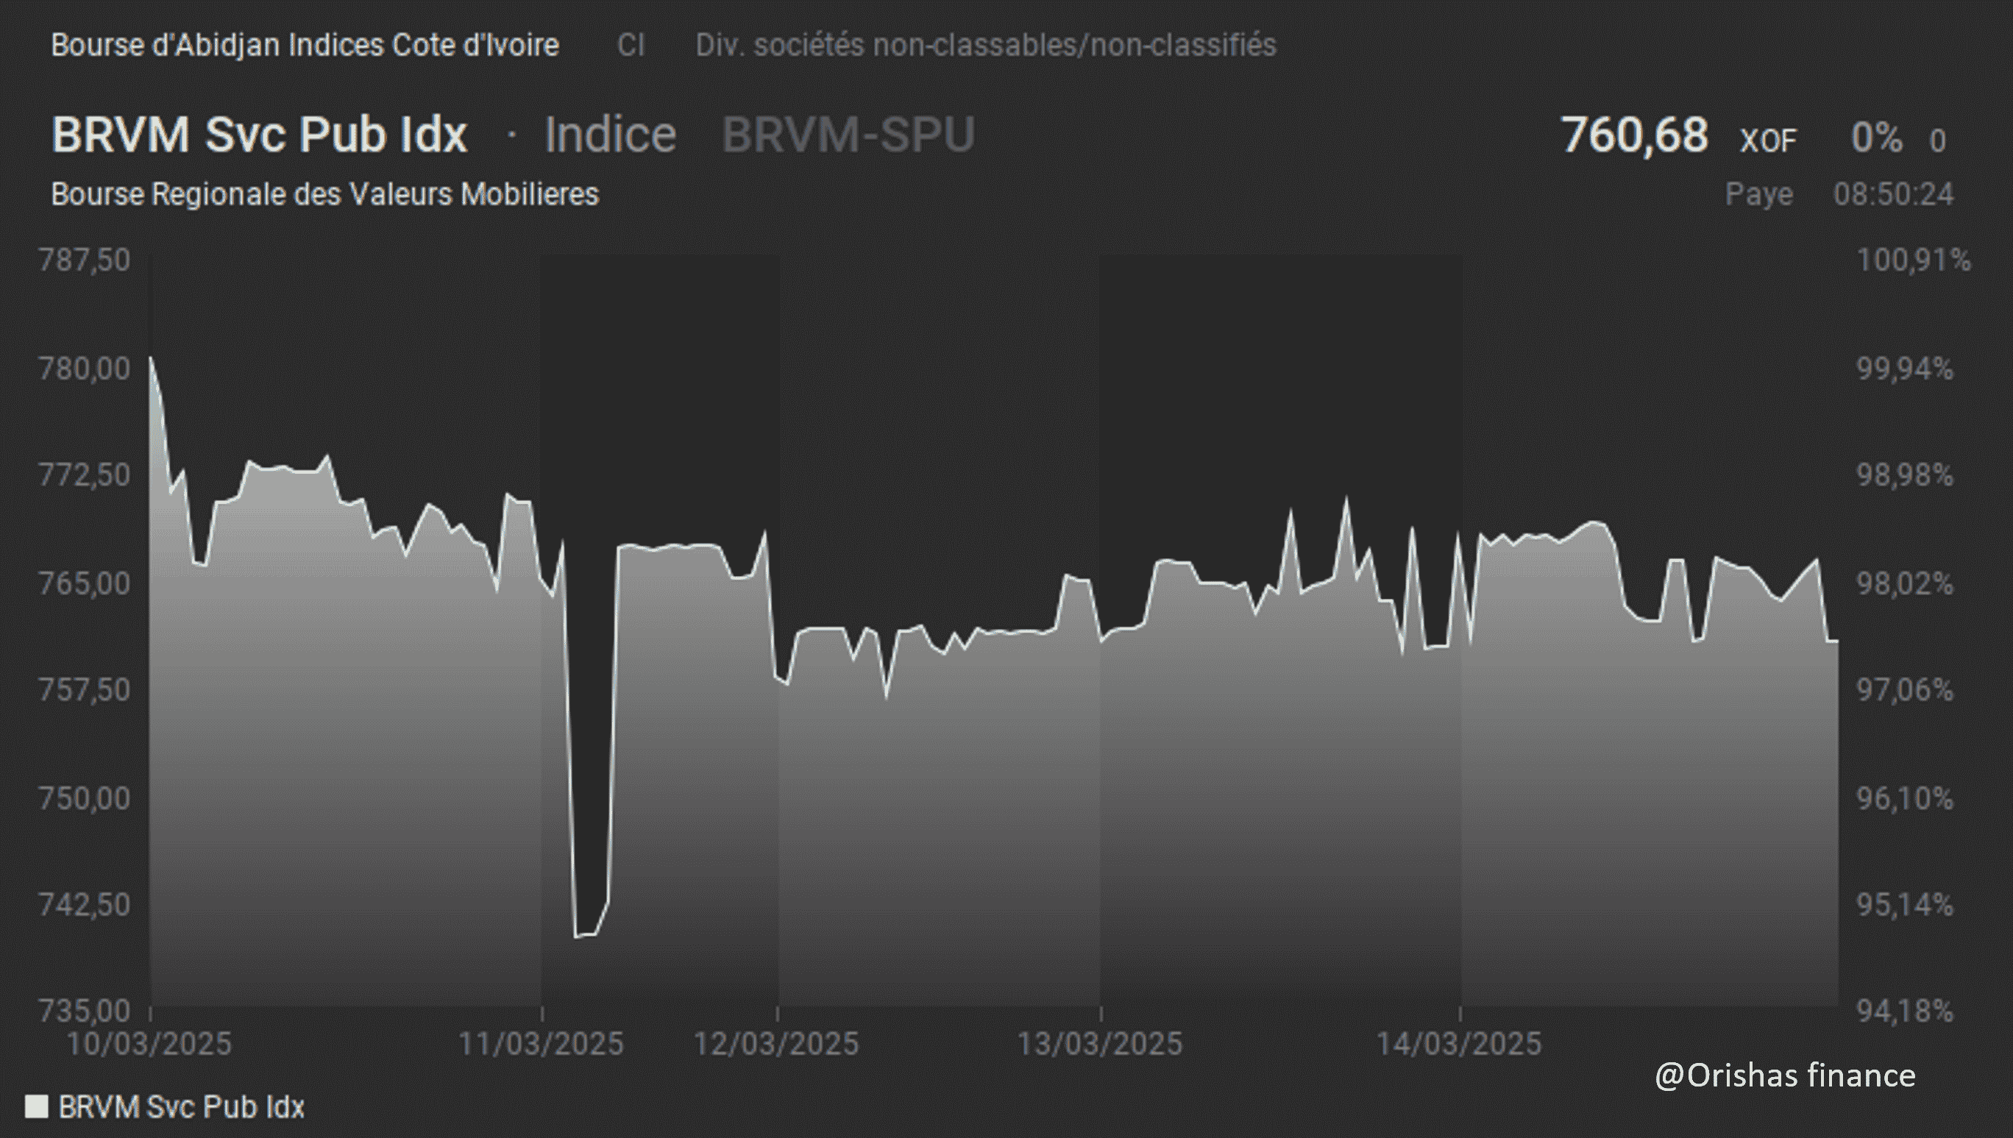
Task: Click the 14/03/2025 date axis marker
Action: click(x=1459, y=1043)
